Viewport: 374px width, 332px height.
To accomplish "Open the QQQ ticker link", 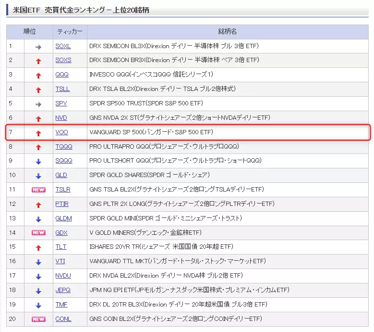I will [x=62, y=75].
